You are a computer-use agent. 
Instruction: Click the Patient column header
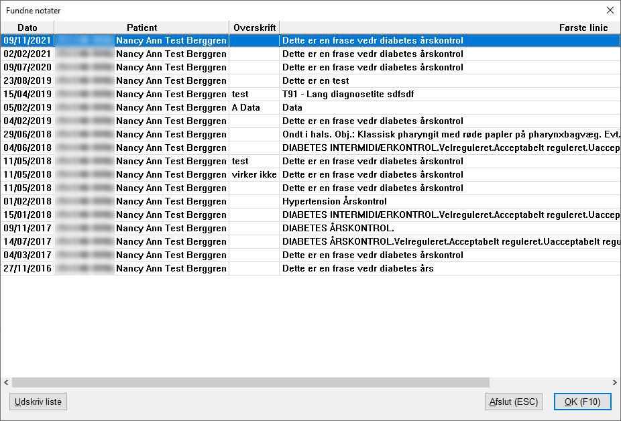point(142,27)
